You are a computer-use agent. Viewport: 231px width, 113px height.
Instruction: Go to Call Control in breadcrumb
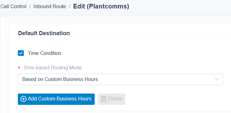point(13,7)
